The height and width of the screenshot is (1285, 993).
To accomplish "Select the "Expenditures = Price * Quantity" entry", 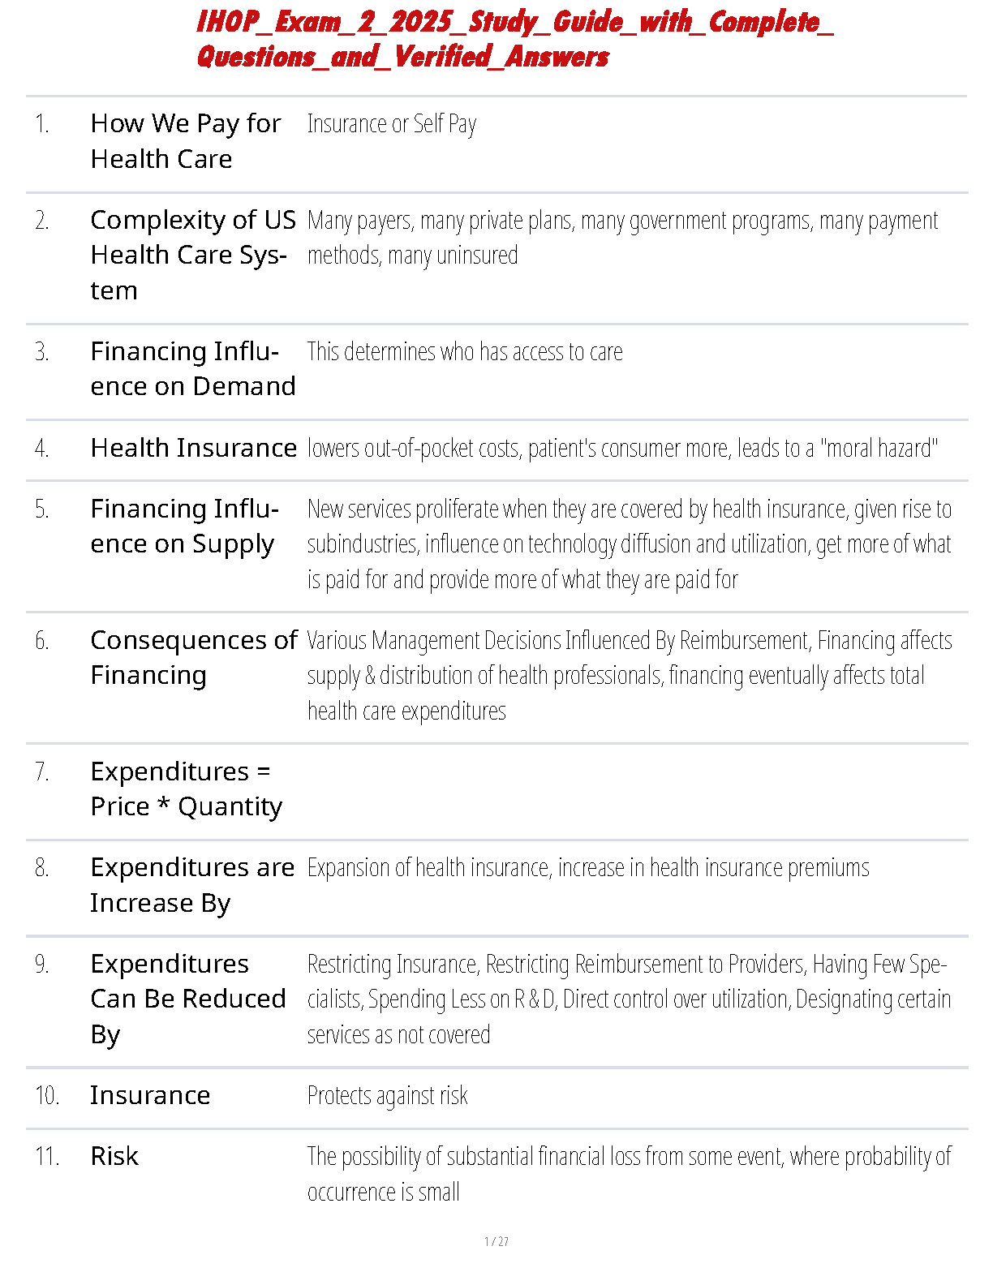I will pos(186,789).
